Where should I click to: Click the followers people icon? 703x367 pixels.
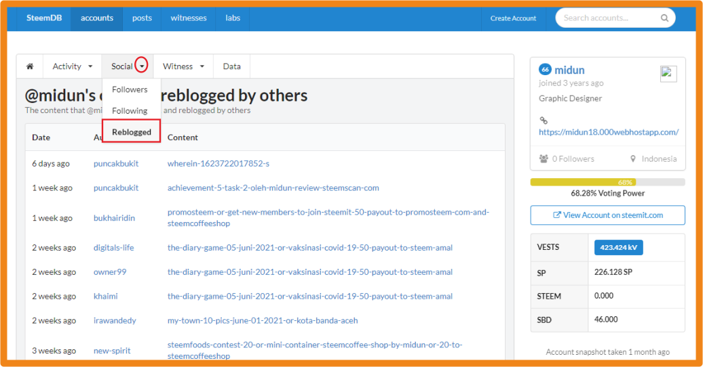point(544,158)
